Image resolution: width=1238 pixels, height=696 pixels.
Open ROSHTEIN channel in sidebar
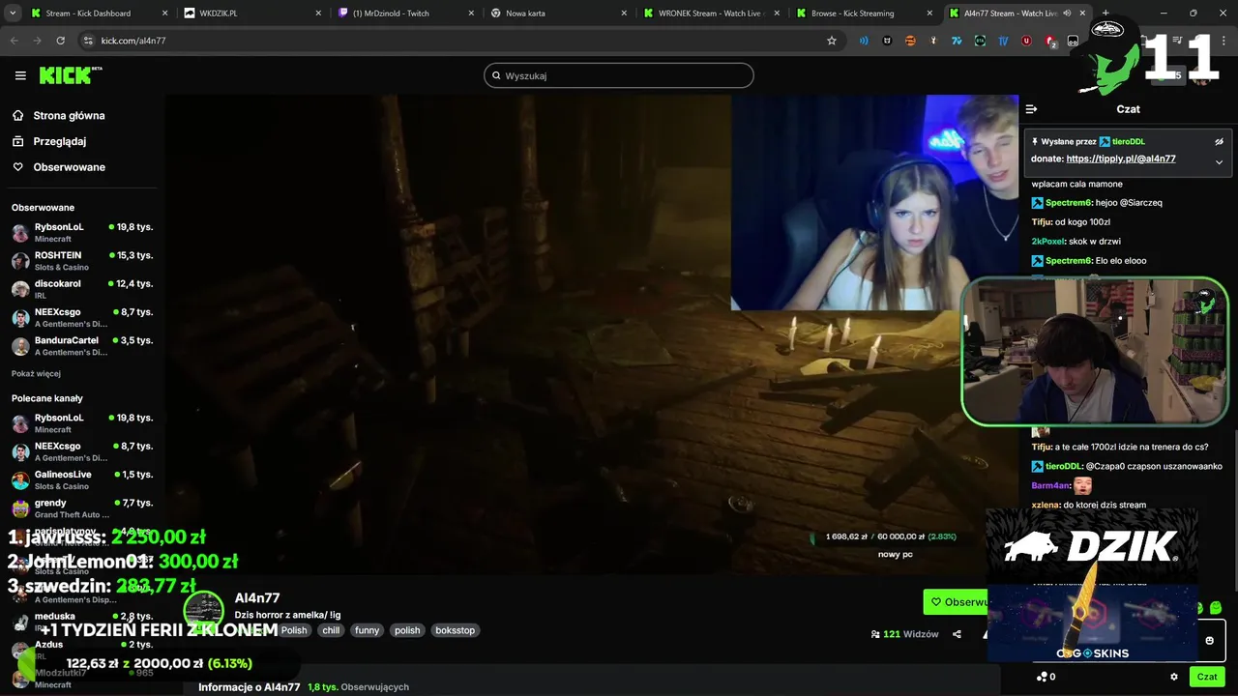[x=82, y=260]
